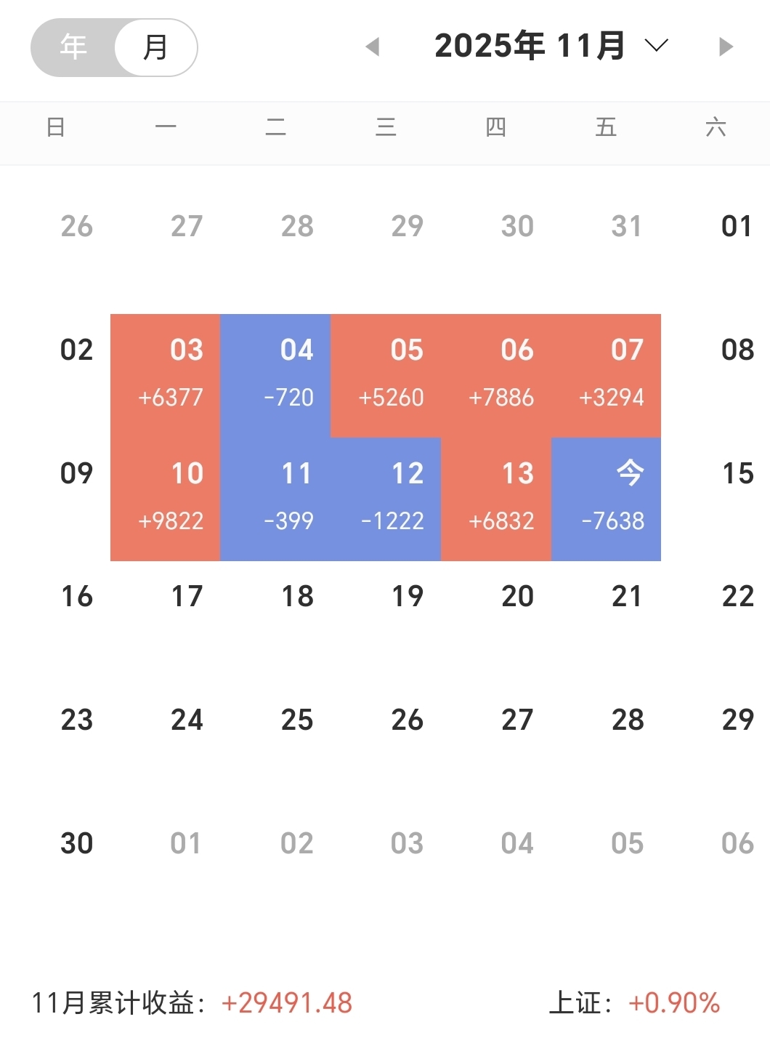Image resolution: width=770 pixels, height=1046 pixels.
Task: Tap the 11月累计收益 +29491.48 total
Action: coord(287,1003)
